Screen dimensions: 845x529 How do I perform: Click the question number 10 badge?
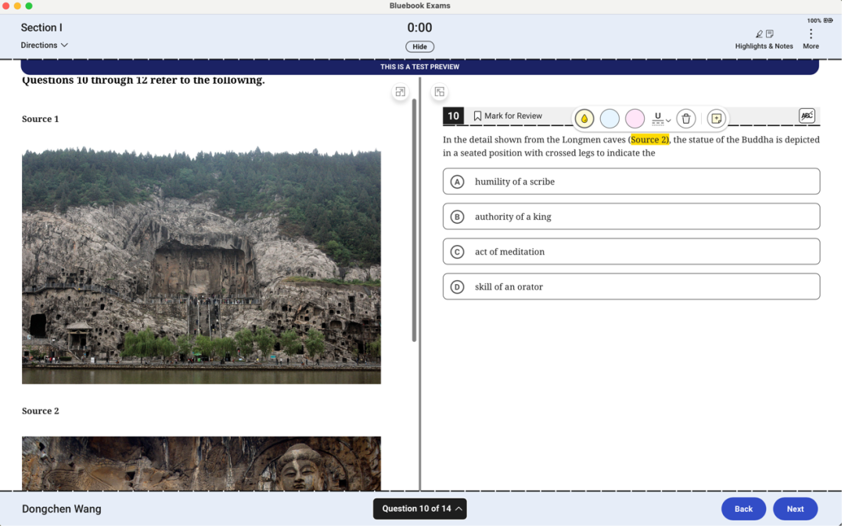[453, 116]
